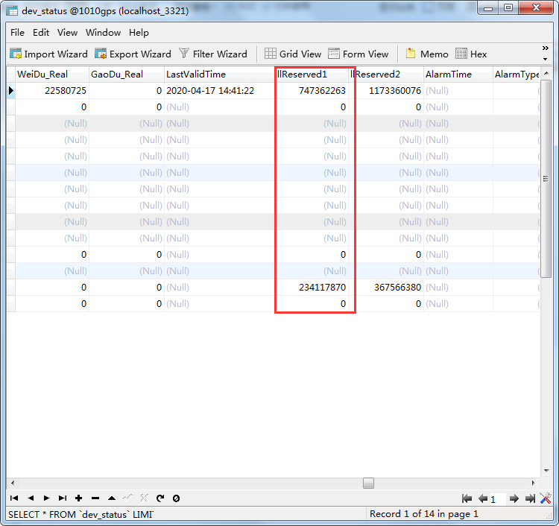This screenshot has width=559, height=526.
Task: Switch to Grid View
Action: [x=293, y=54]
